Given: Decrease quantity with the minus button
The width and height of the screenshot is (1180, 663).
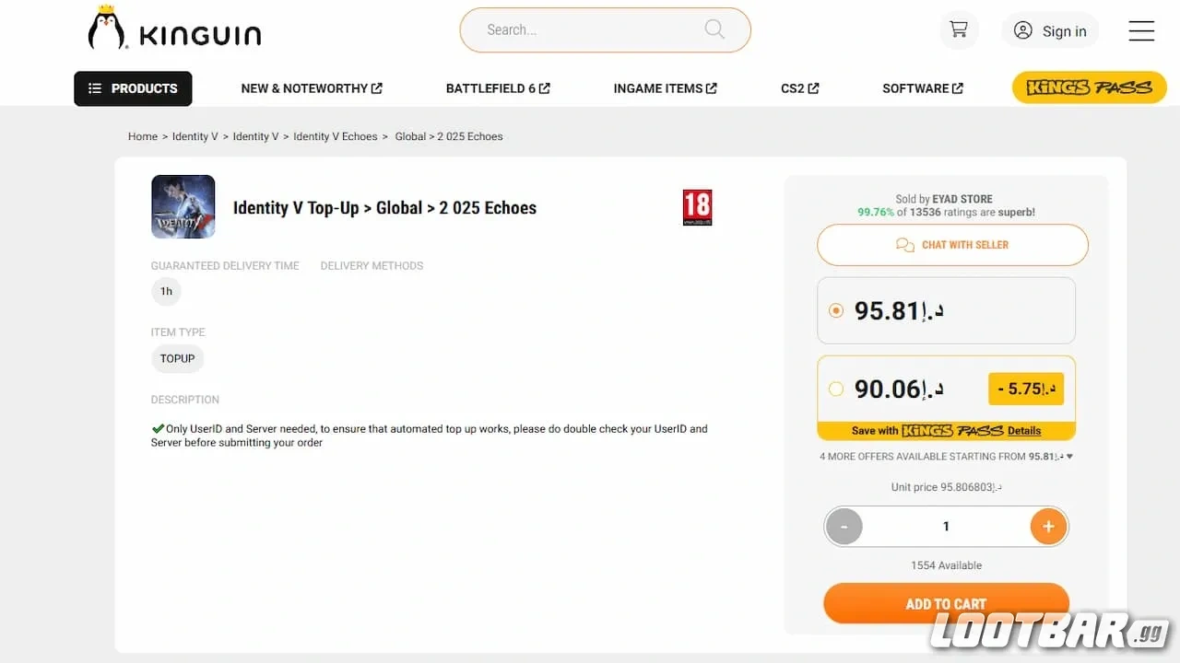Looking at the screenshot, I should point(844,527).
